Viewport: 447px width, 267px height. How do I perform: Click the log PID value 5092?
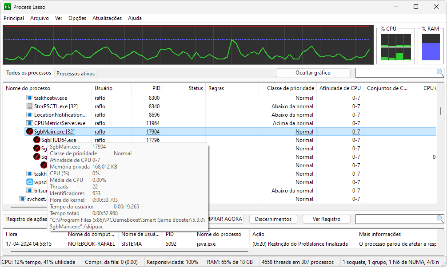[171, 244]
